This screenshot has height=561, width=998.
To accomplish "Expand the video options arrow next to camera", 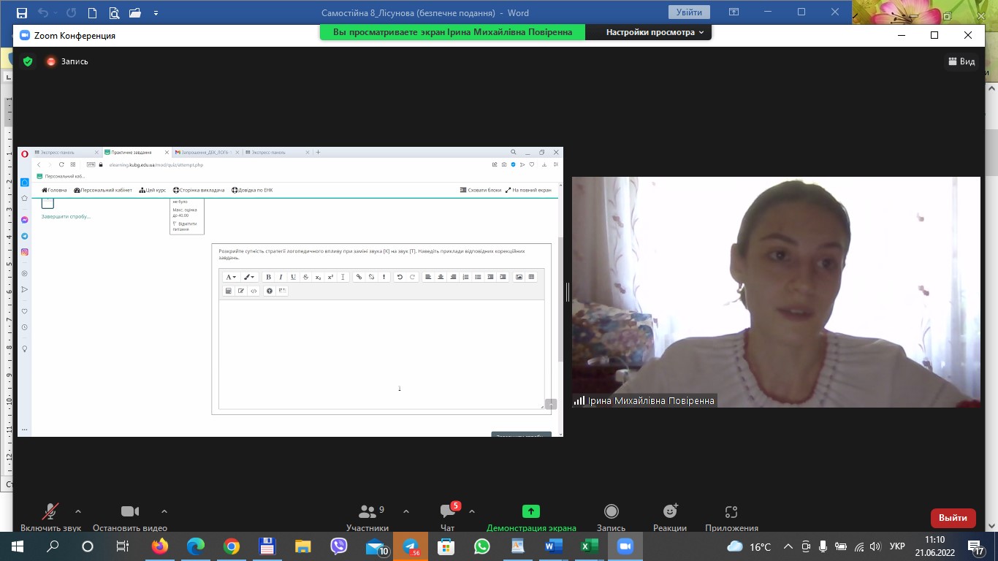I will [164, 511].
